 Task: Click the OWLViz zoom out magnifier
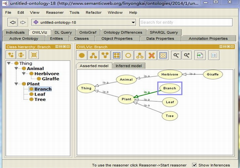(176, 55)
